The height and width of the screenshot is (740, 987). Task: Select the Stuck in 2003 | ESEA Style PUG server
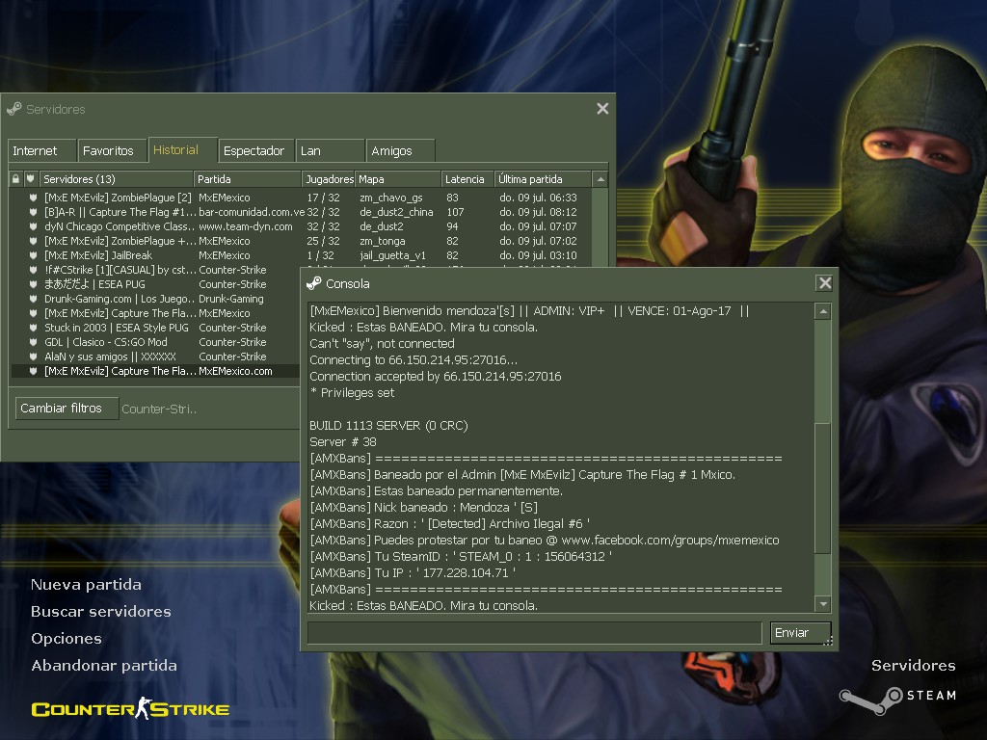pyautogui.click(x=155, y=328)
